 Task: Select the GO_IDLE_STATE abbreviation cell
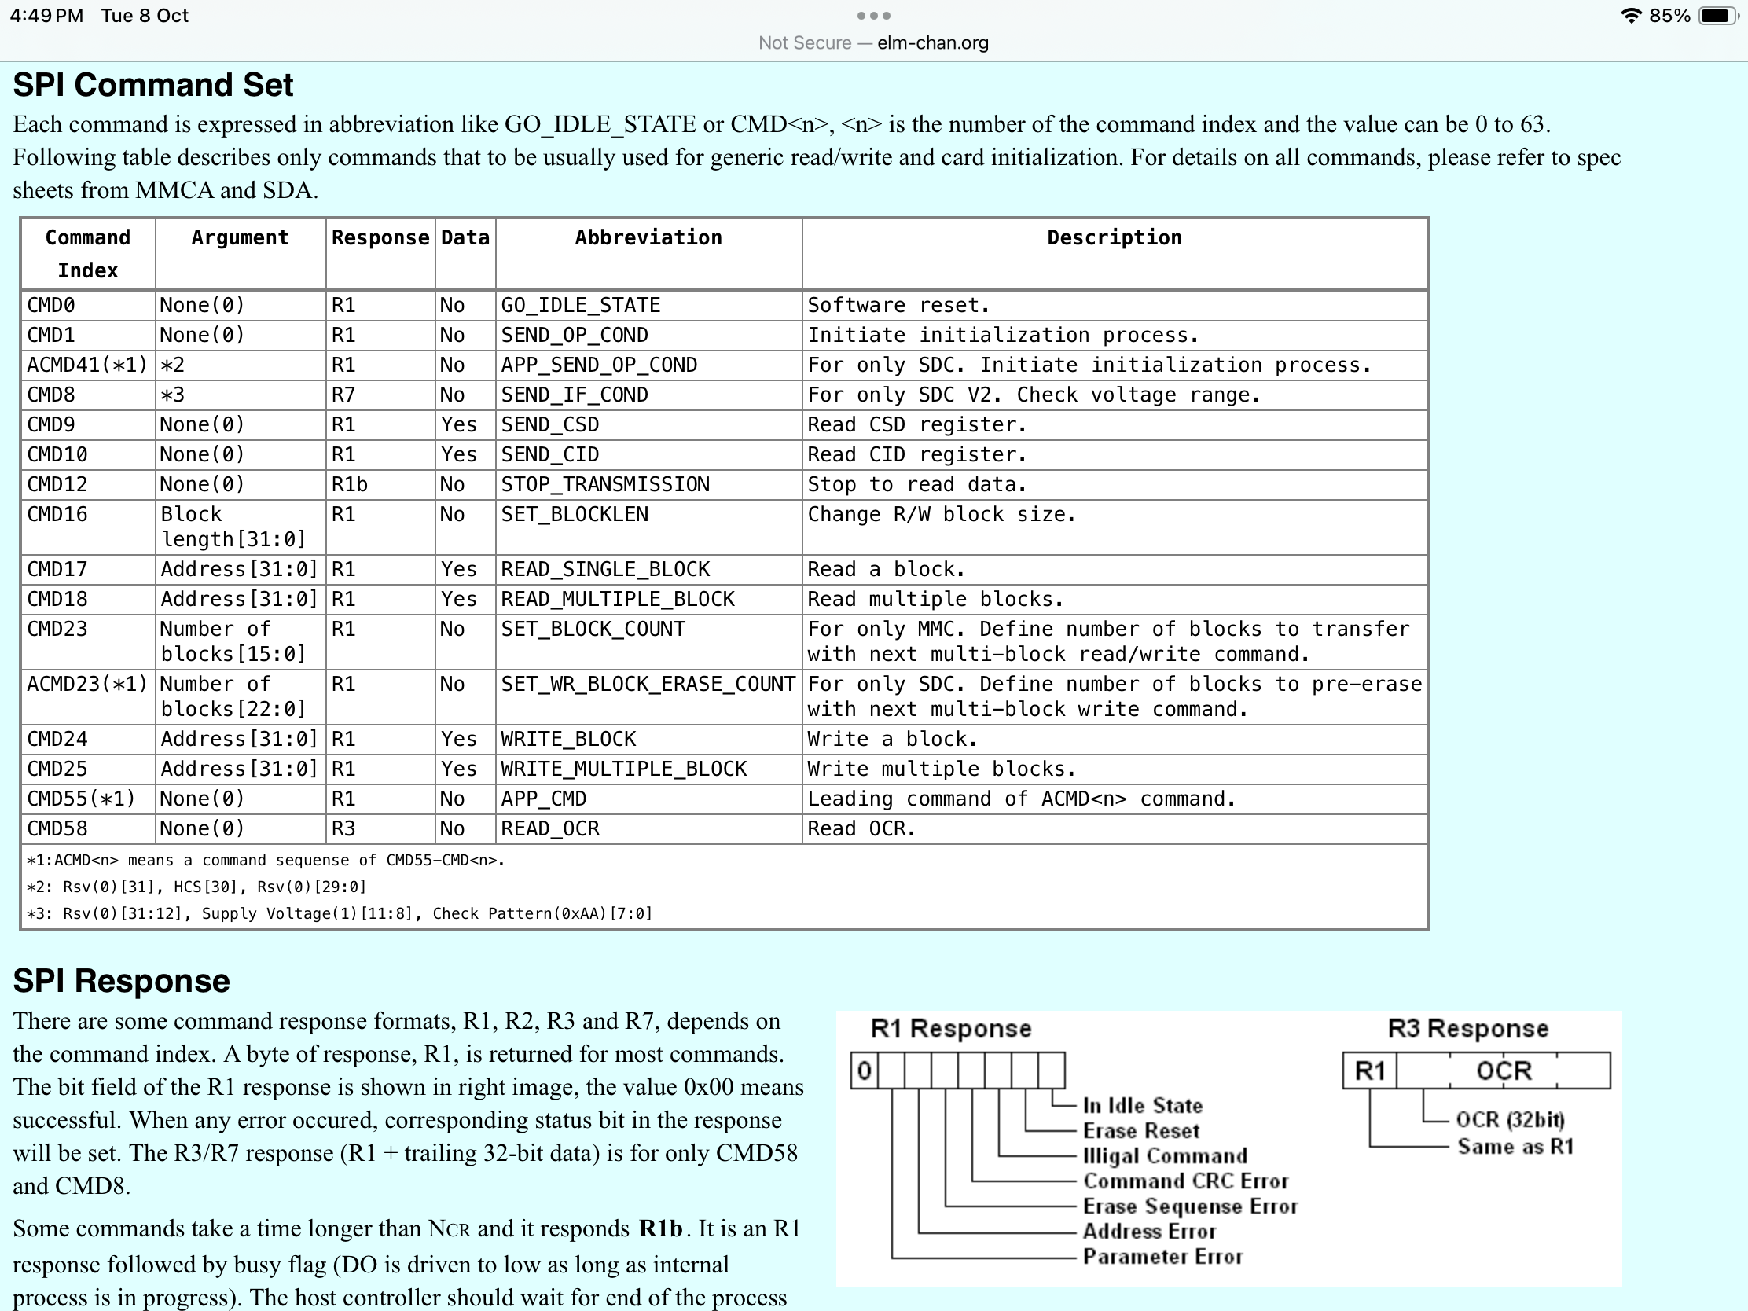(648, 305)
